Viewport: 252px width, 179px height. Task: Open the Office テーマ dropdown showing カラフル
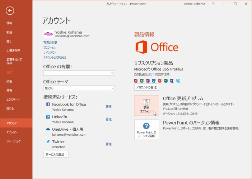point(79,88)
